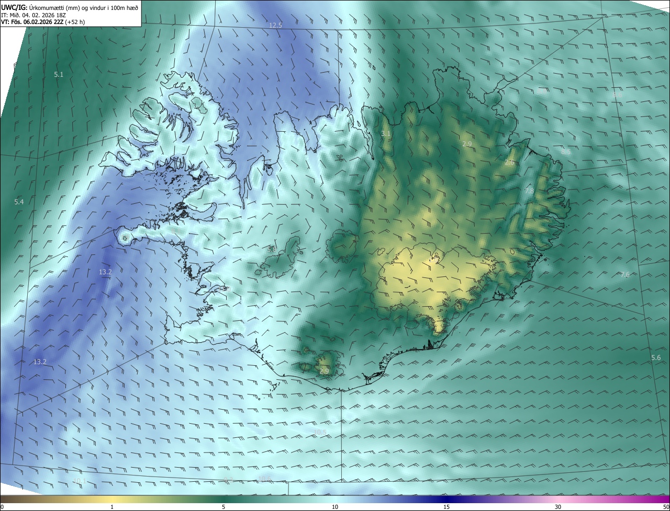The width and height of the screenshot is (670, 511).
Task: Click the 7.8 value in east Iceland
Action: coord(529,191)
